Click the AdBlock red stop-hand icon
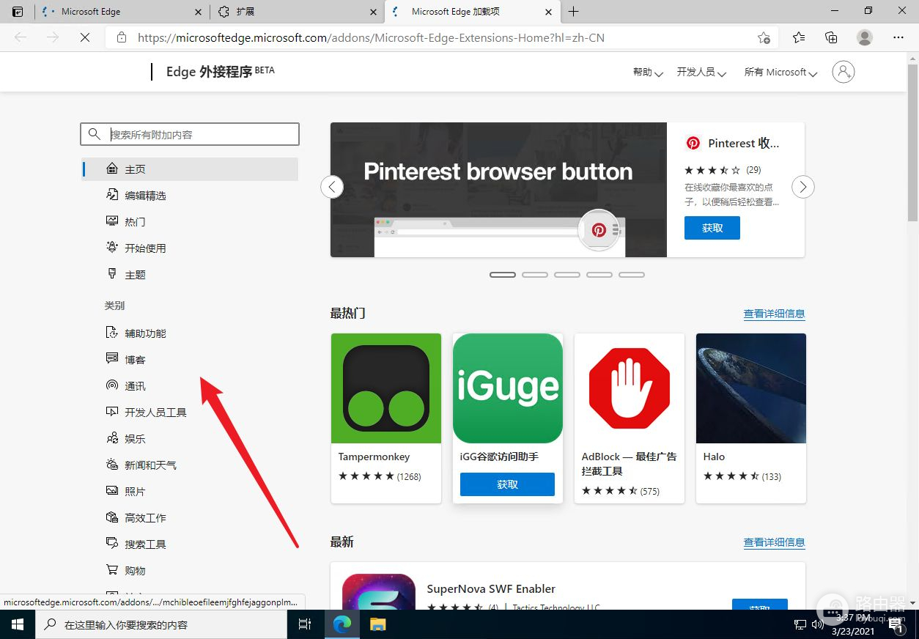 (630, 388)
